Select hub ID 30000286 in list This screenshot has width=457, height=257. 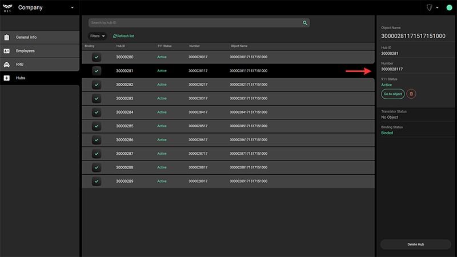[125, 140]
